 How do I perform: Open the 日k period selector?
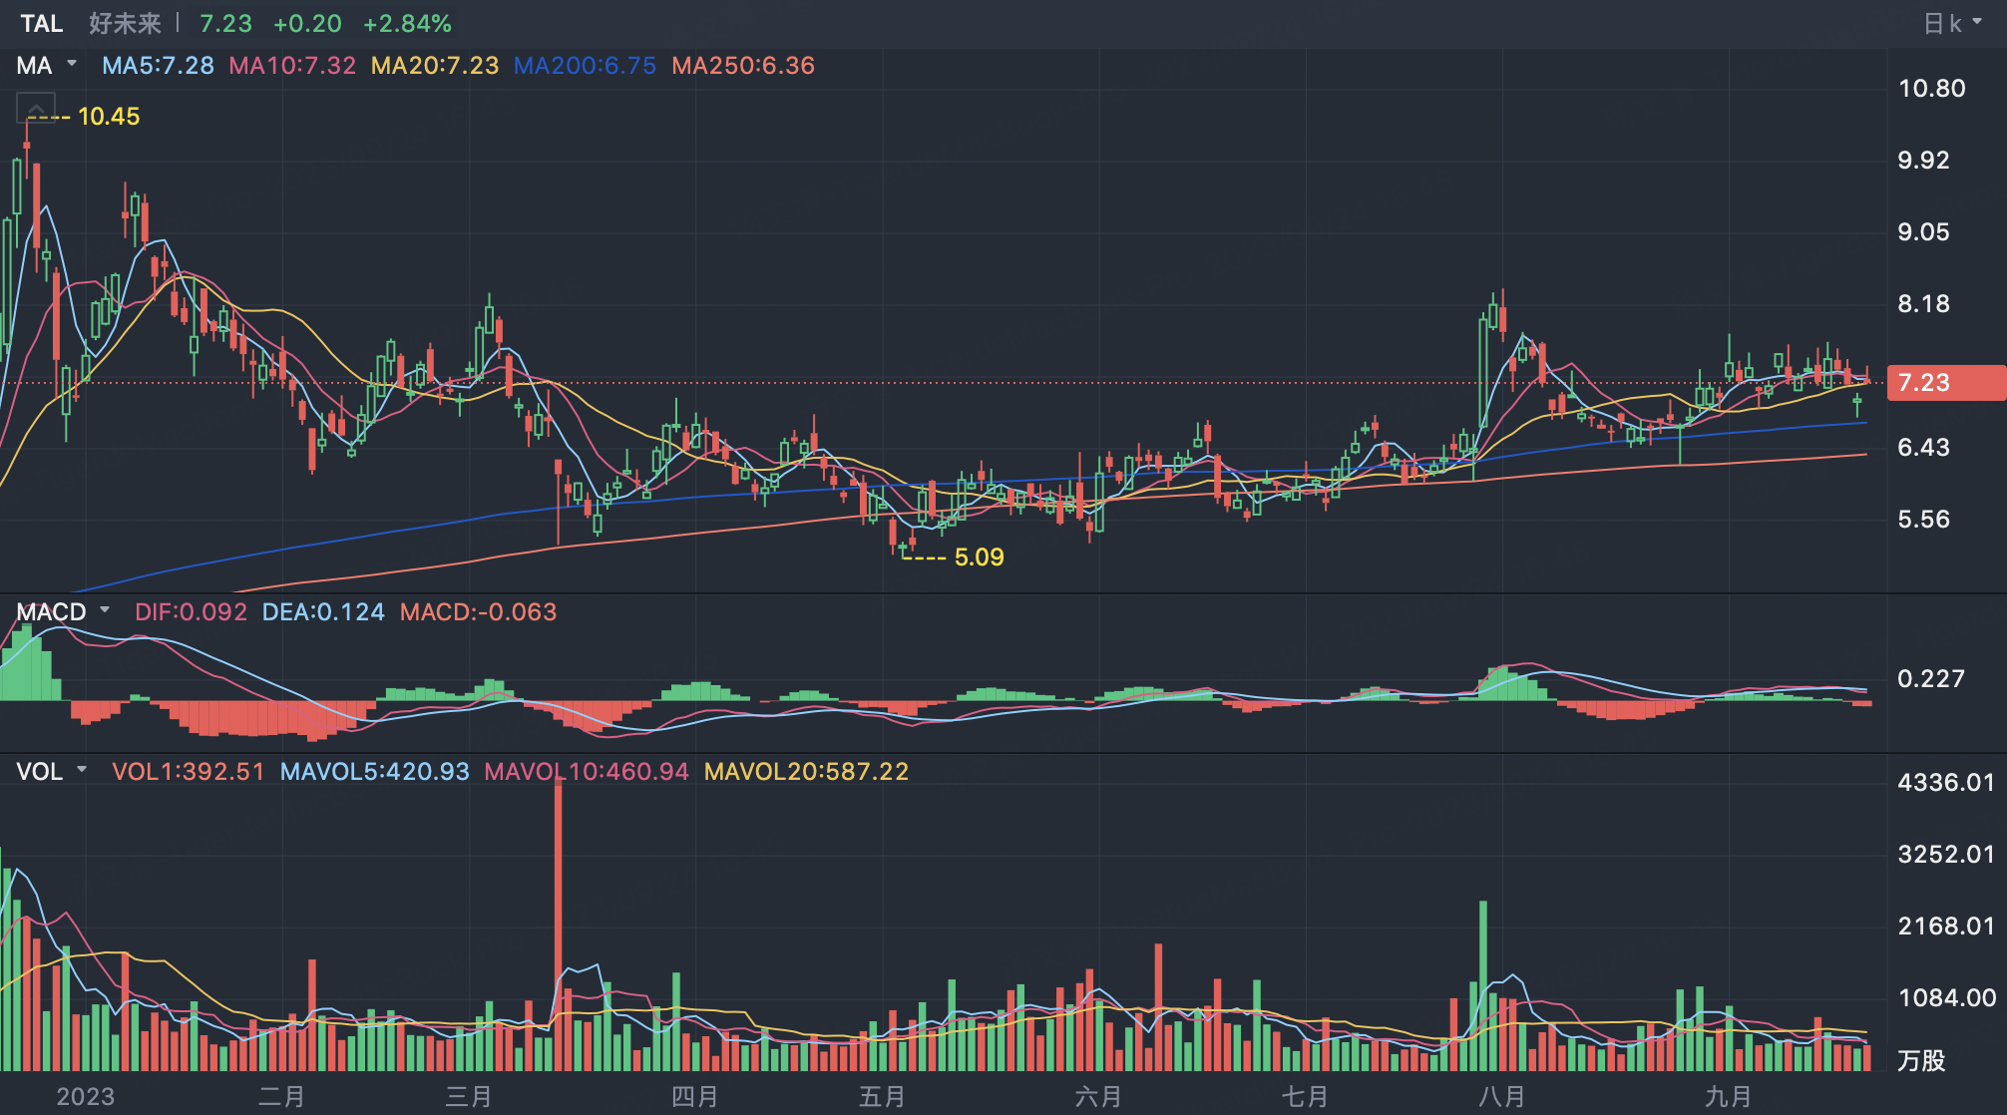[x=1951, y=24]
